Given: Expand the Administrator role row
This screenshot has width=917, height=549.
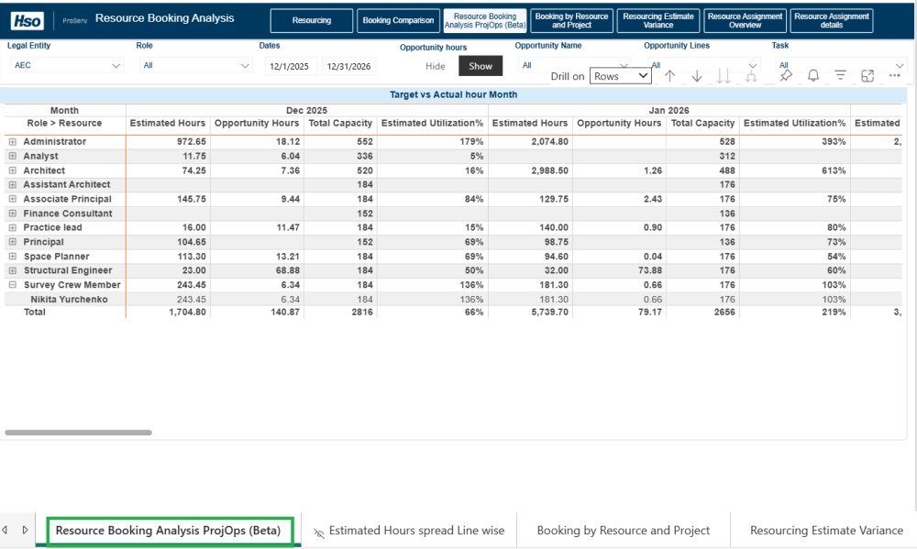Looking at the screenshot, I should pyautogui.click(x=13, y=142).
